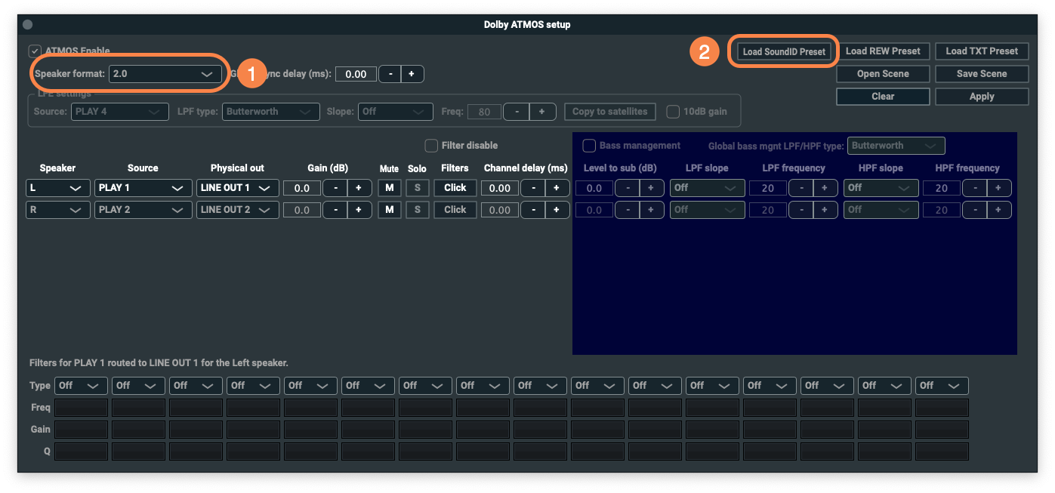The image size is (1055, 493).
Task: Click Load TXT Preset button
Action: (982, 51)
